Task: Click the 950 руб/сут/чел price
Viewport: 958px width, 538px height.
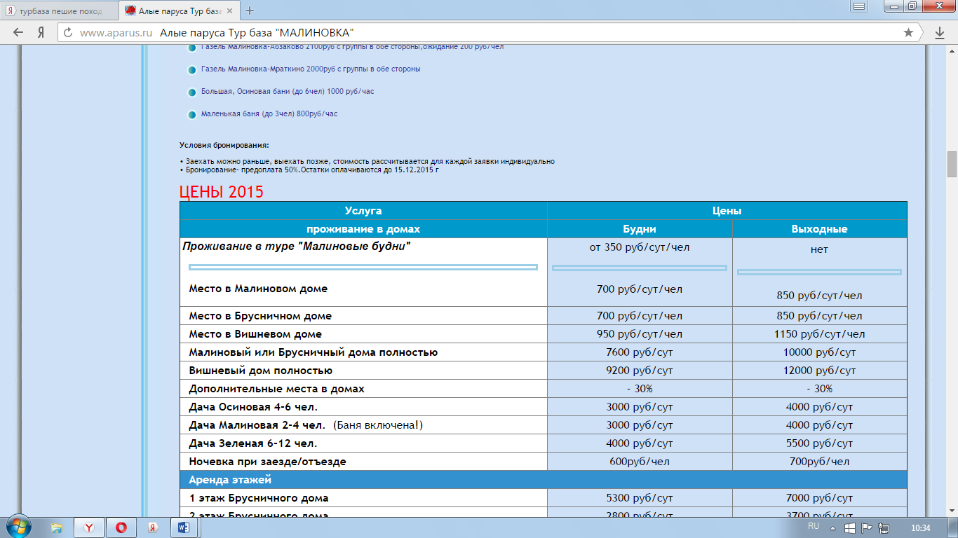Action: point(640,334)
